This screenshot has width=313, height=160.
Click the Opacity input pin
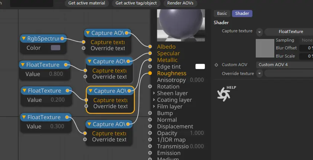click(150, 133)
